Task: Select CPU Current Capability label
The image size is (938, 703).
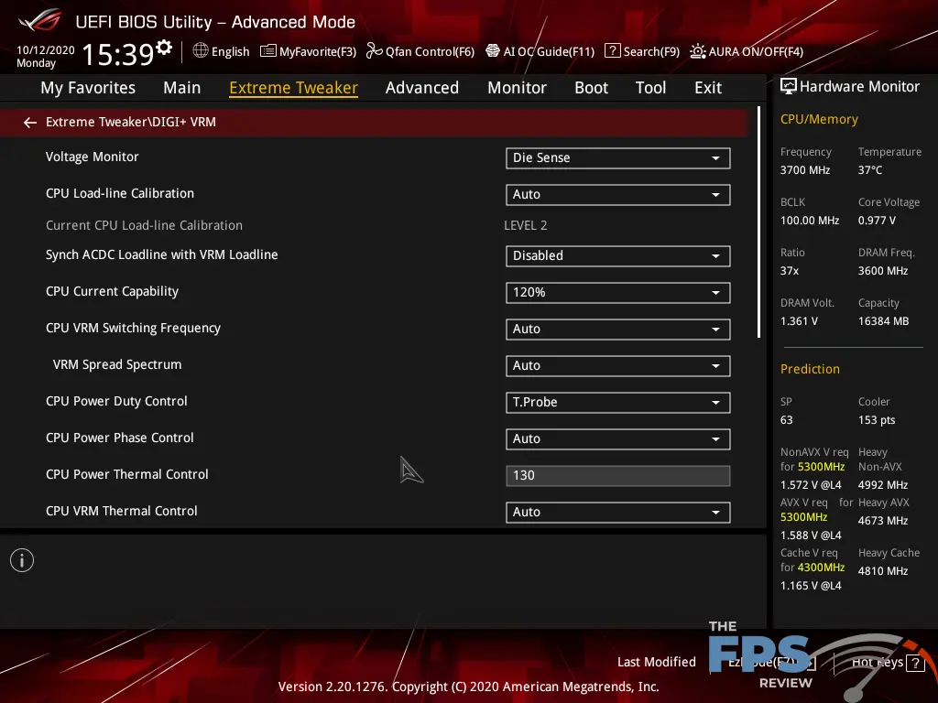Action: 112,291
